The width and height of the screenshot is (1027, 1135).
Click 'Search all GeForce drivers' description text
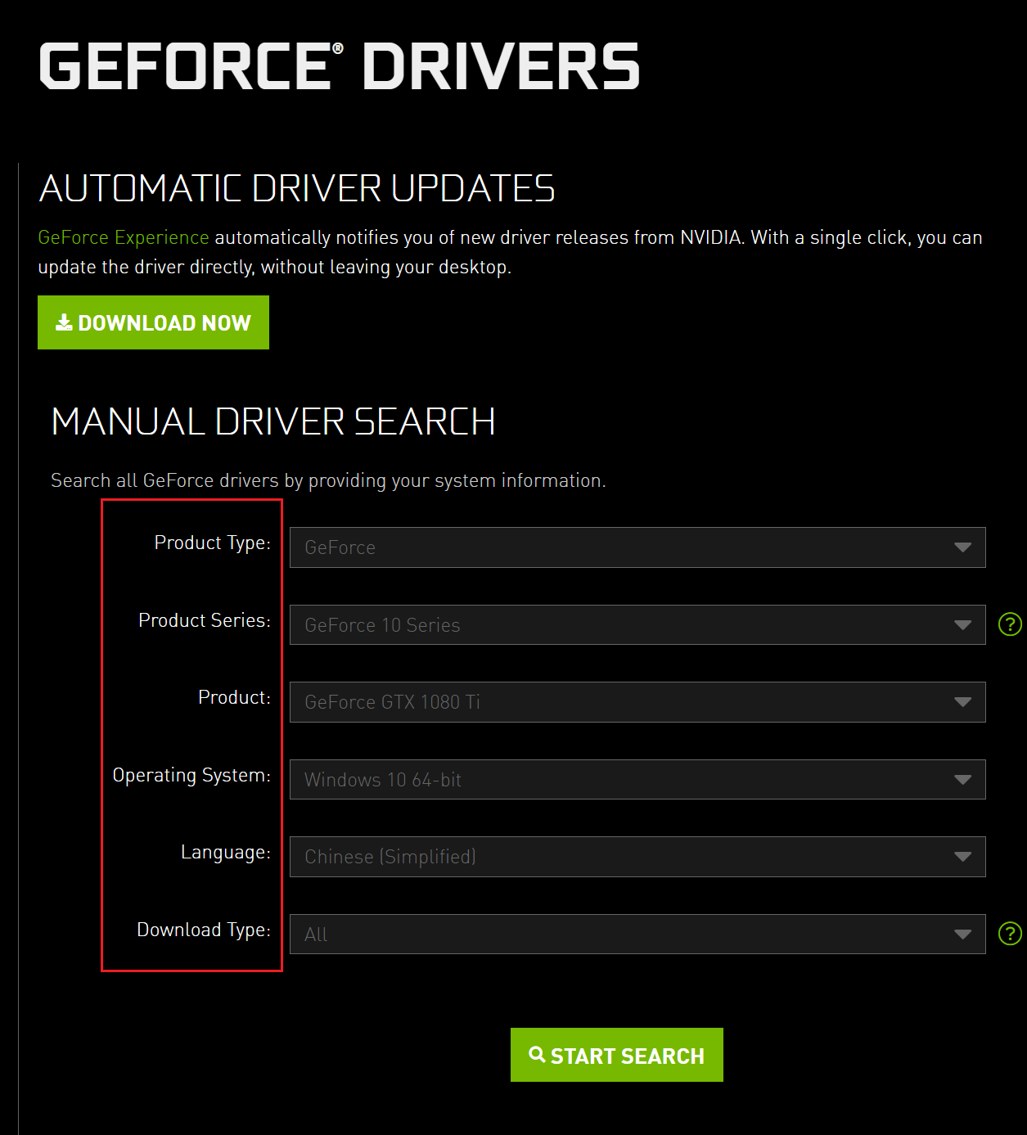tap(328, 480)
